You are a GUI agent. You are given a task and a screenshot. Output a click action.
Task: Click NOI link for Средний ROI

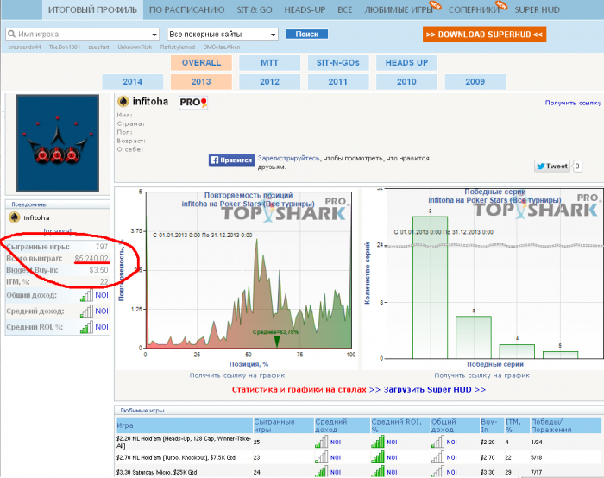[102, 327]
